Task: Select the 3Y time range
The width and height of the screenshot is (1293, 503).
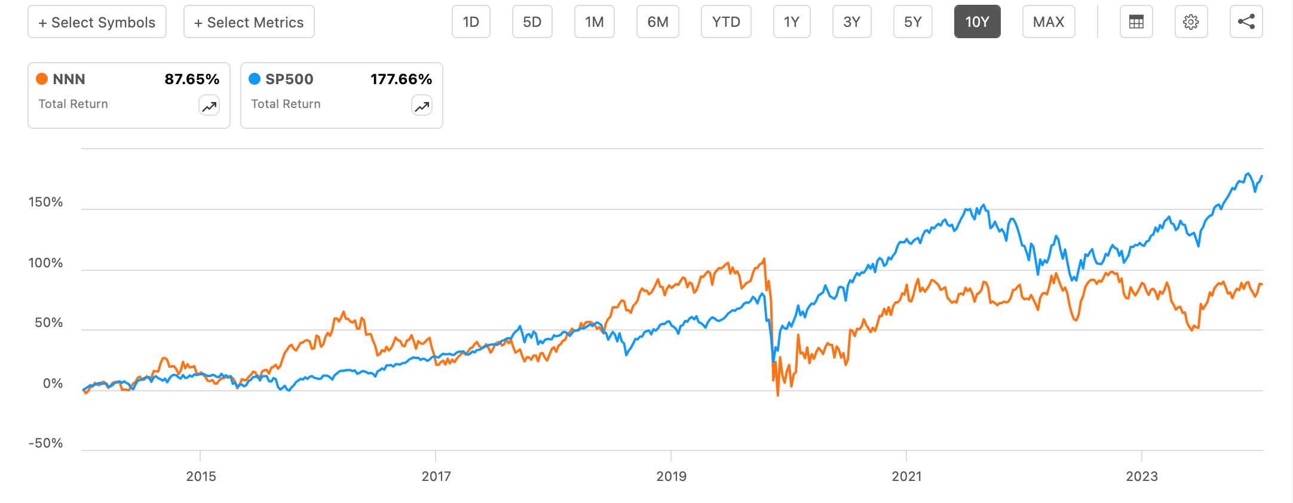Action: pos(851,21)
